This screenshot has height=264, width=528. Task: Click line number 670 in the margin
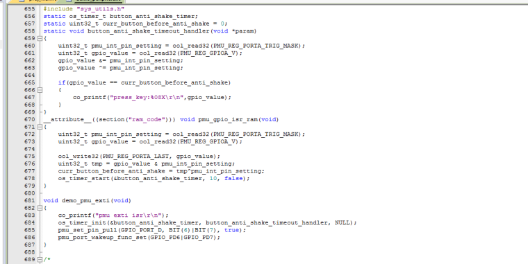coord(29,120)
